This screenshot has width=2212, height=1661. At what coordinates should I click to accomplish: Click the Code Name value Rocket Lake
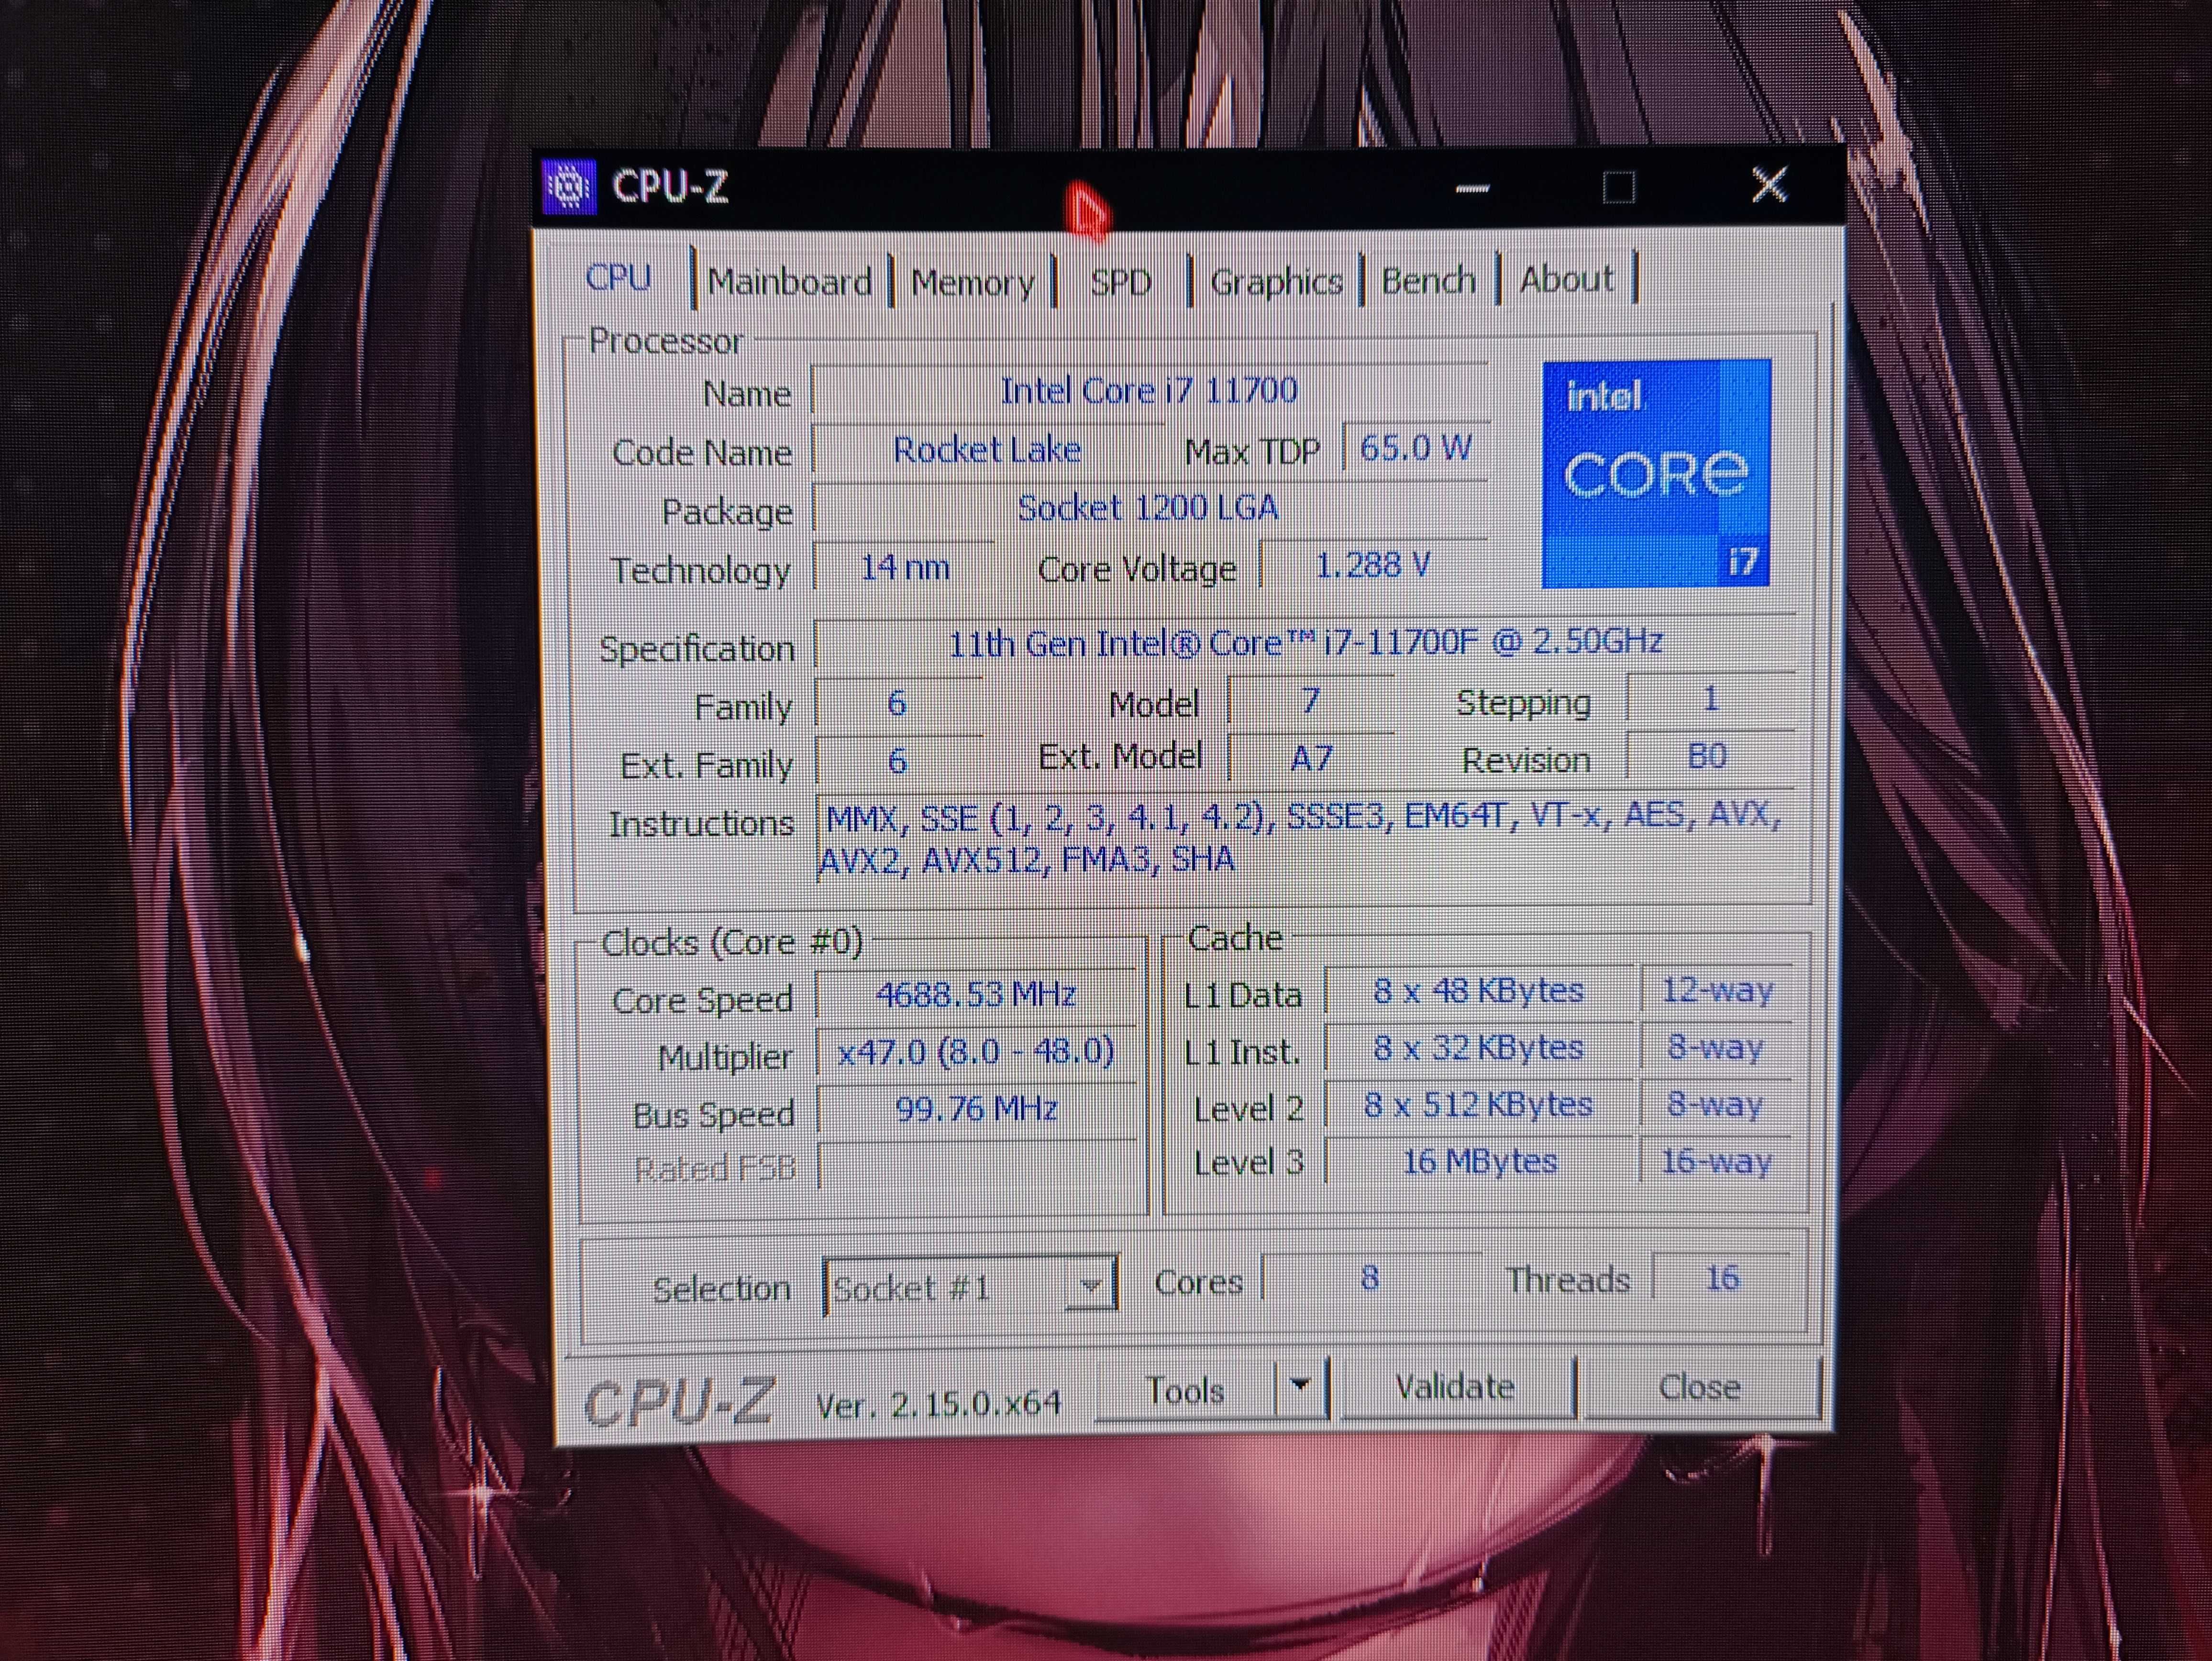coord(988,450)
